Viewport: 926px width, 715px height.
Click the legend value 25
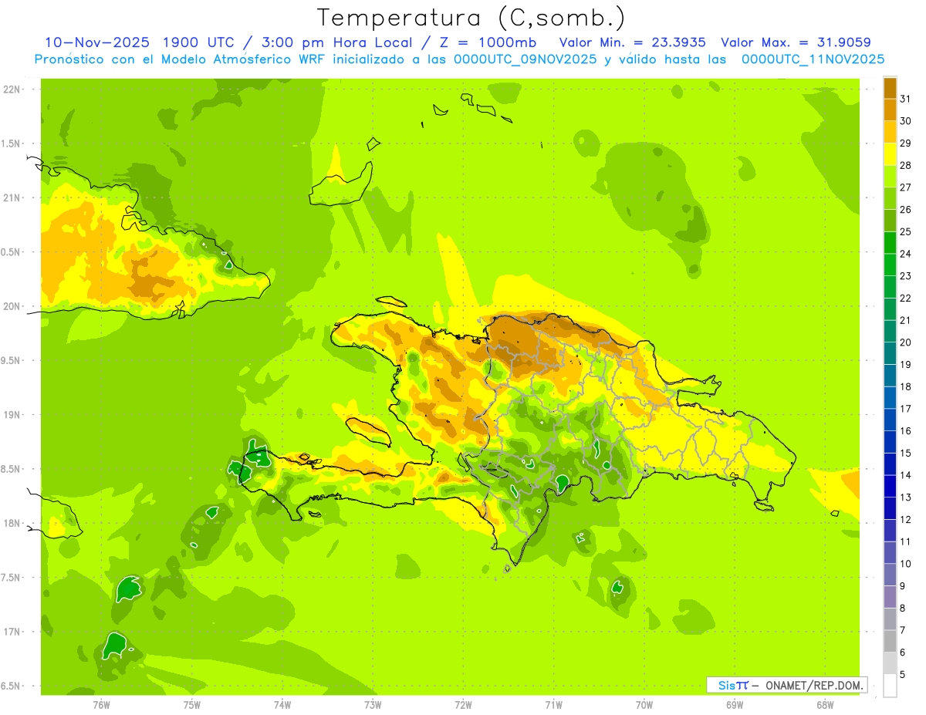[906, 231]
